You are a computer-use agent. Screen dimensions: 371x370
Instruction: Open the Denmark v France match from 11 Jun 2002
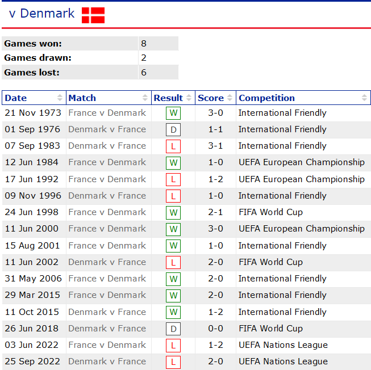pos(107,262)
